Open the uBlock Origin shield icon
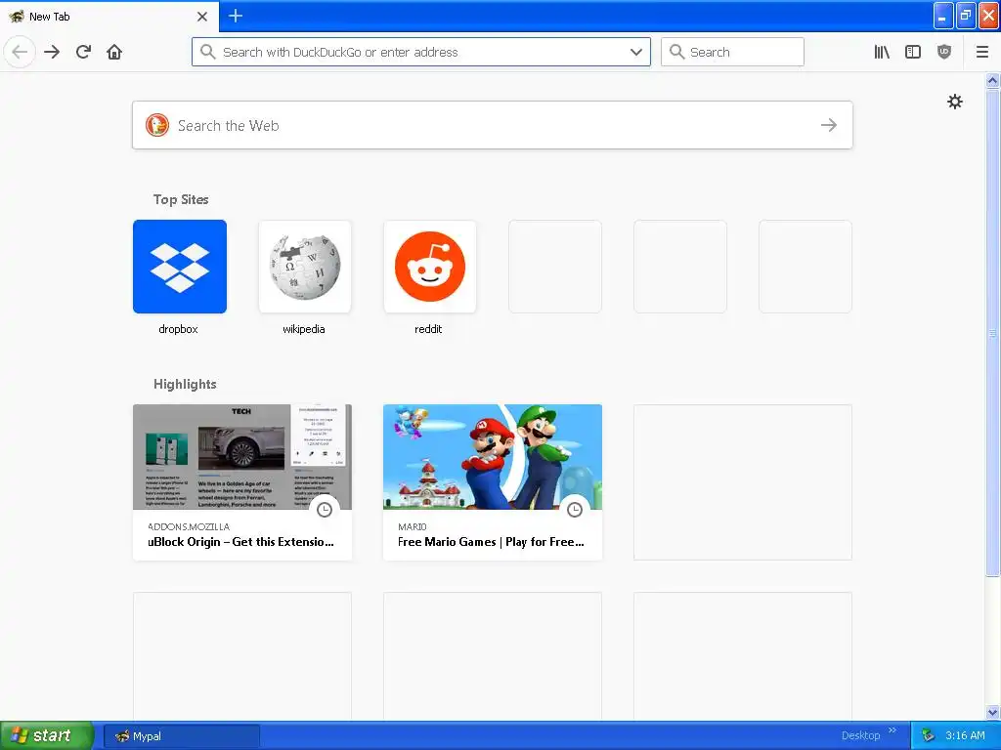 [x=944, y=52]
